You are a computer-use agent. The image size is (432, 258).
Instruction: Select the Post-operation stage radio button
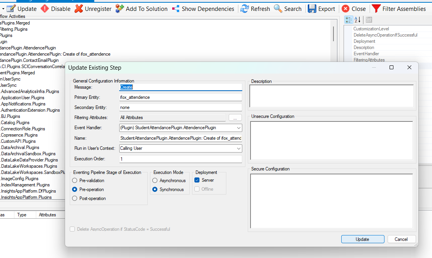[x=75, y=198]
